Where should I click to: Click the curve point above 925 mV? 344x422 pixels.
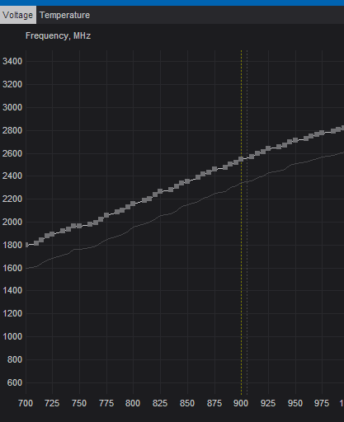pos(268,149)
